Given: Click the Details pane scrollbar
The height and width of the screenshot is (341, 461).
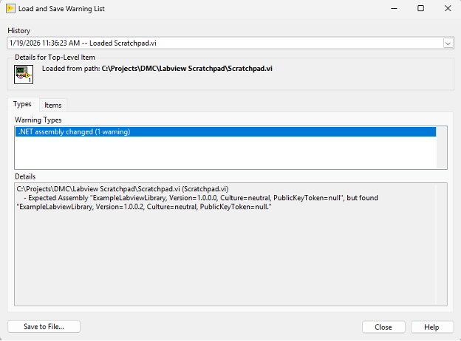Looking at the screenshot, I should tap(441, 244).
